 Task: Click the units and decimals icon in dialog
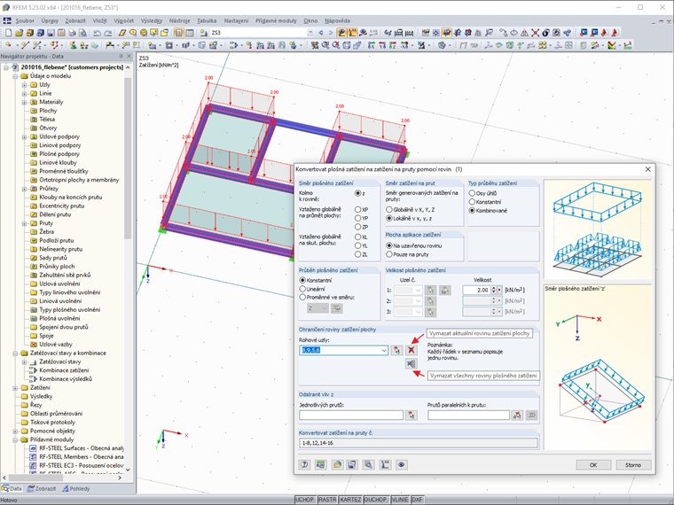pos(321,464)
